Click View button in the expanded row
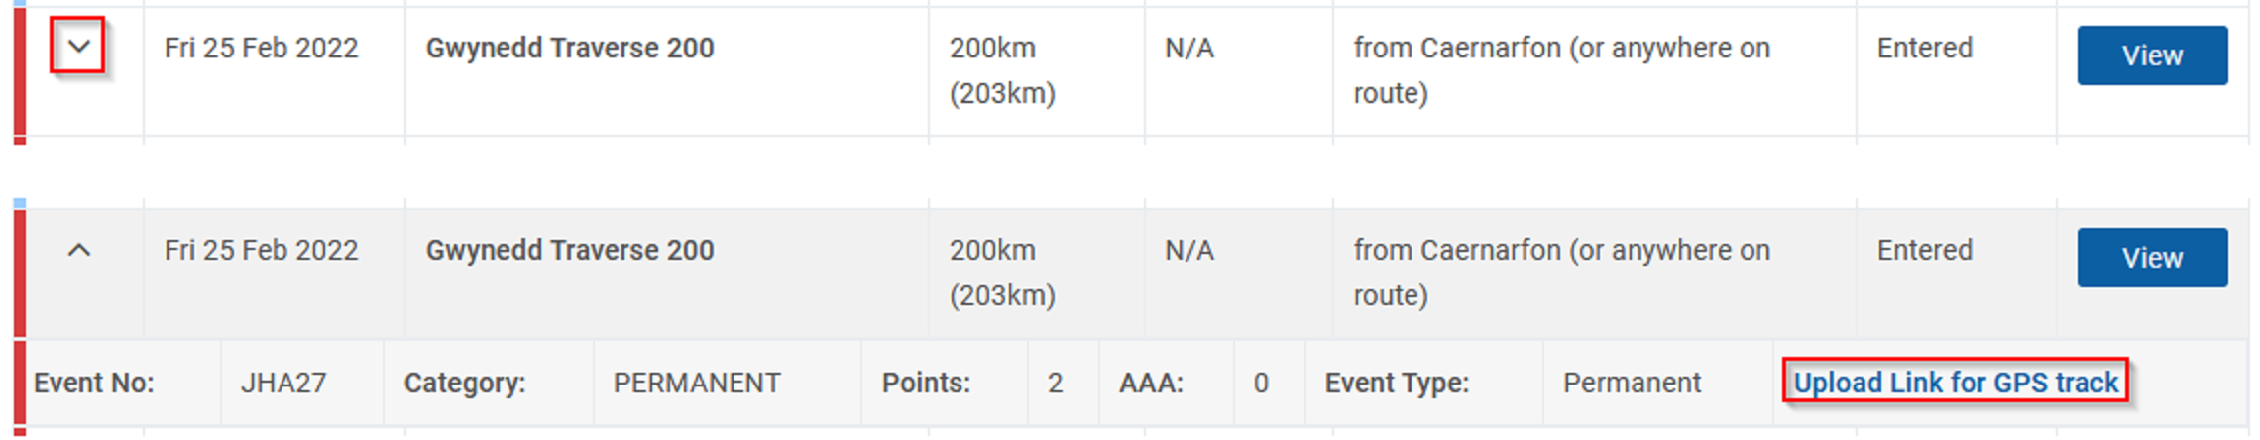The height and width of the screenshot is (440, 2260). [x=2151, y=258]
